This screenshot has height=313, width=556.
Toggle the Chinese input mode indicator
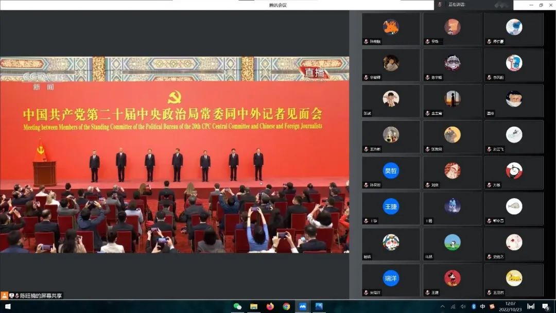click(483, 306)
